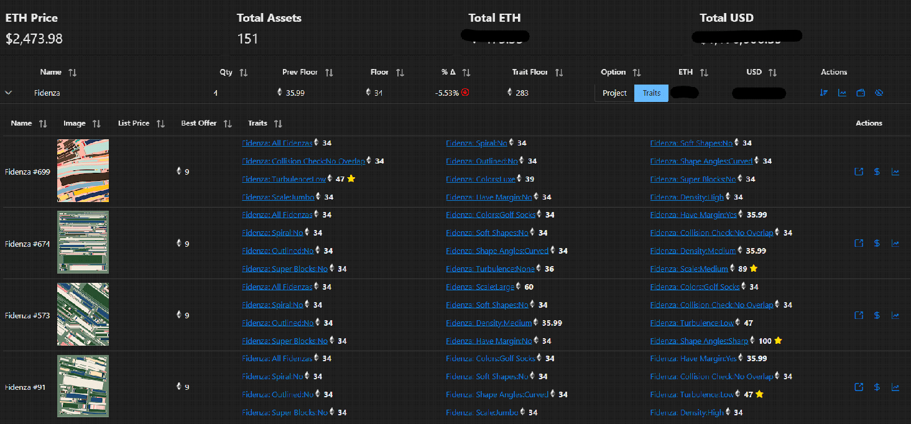Sort by the USD column

point(772,73)
